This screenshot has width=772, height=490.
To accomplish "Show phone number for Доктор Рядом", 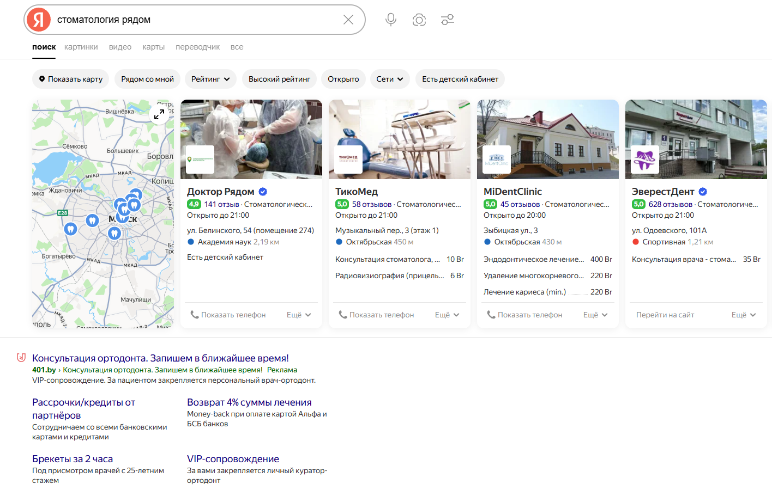I will pos(228,315).
